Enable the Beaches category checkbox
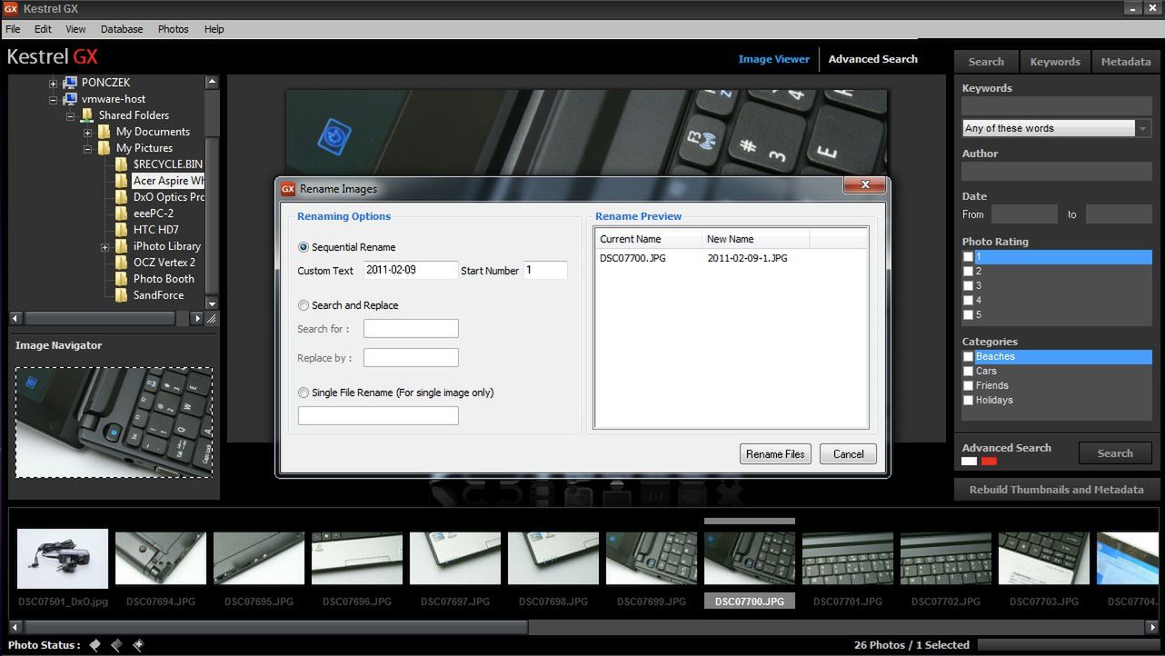The width and height of the screenshot is (1165, 656). click(968, 357)
